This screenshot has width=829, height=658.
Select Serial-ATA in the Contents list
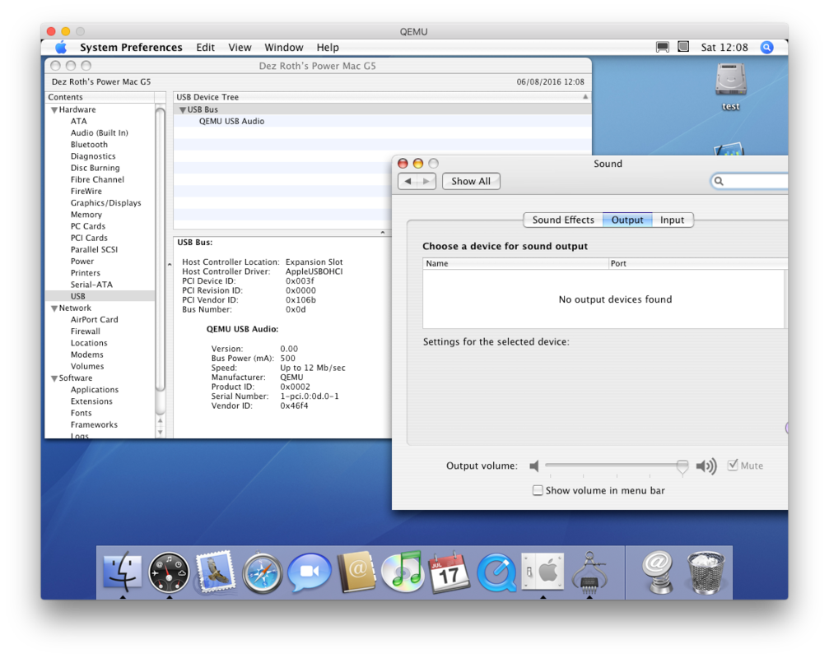tap(91, 285)
